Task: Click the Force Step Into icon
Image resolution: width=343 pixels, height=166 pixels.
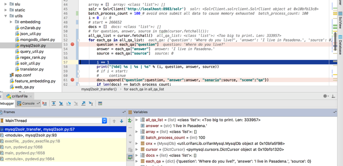Action: point(76,103)
